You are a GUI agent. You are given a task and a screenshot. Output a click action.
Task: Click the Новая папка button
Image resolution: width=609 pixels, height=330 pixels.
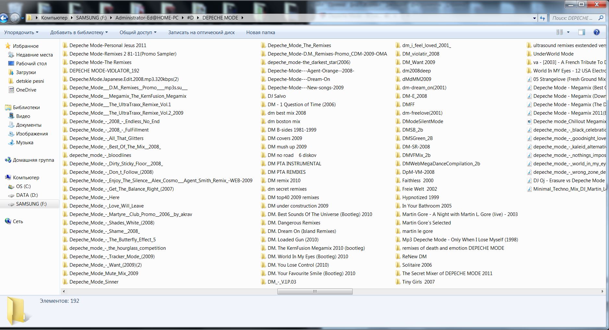[261, 32]
